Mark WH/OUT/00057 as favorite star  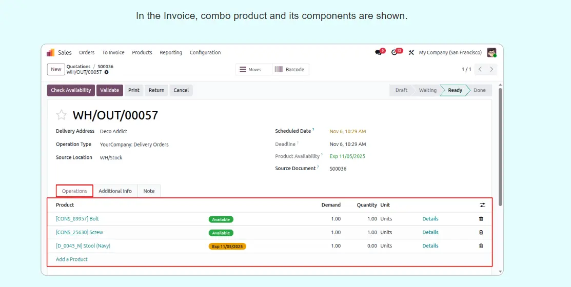(x=62, y=115)
